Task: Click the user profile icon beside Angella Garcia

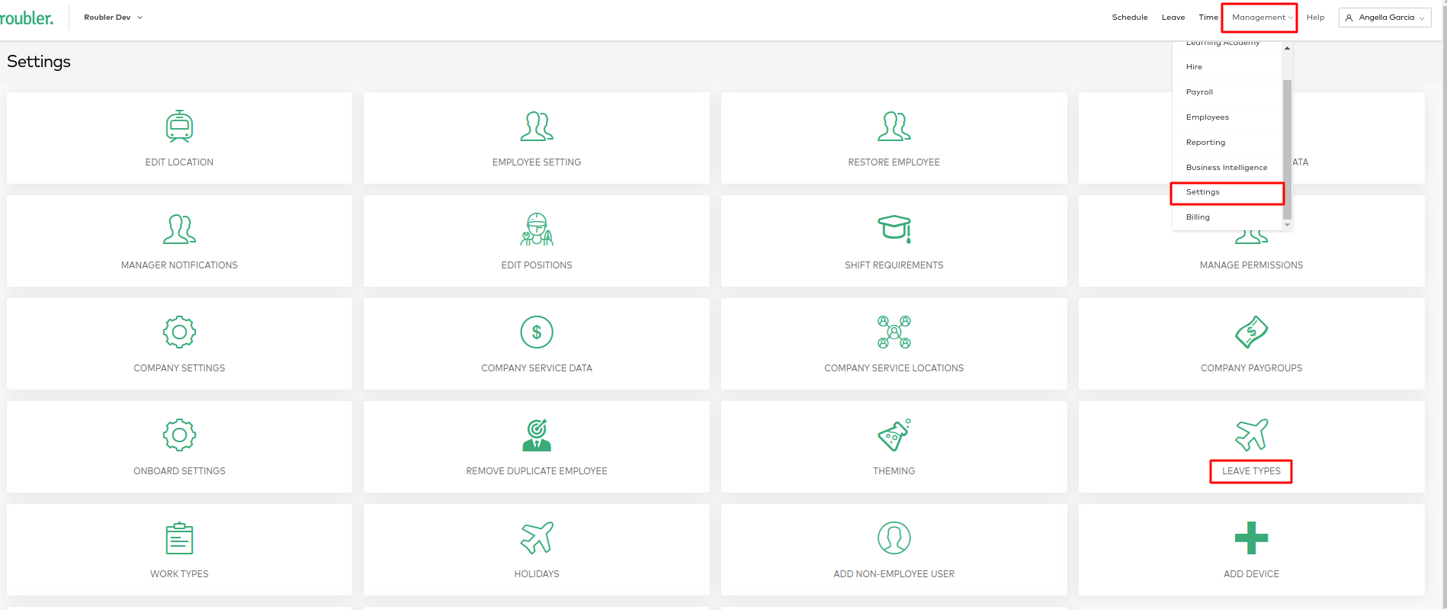Action: pos(1349,18)
